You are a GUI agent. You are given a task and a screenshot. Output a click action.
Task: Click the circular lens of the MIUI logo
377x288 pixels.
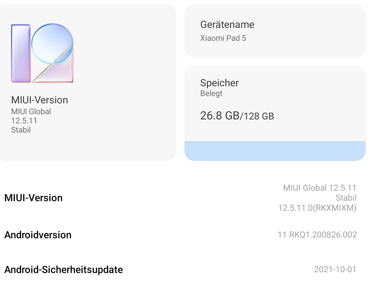(x=52, y=44)
